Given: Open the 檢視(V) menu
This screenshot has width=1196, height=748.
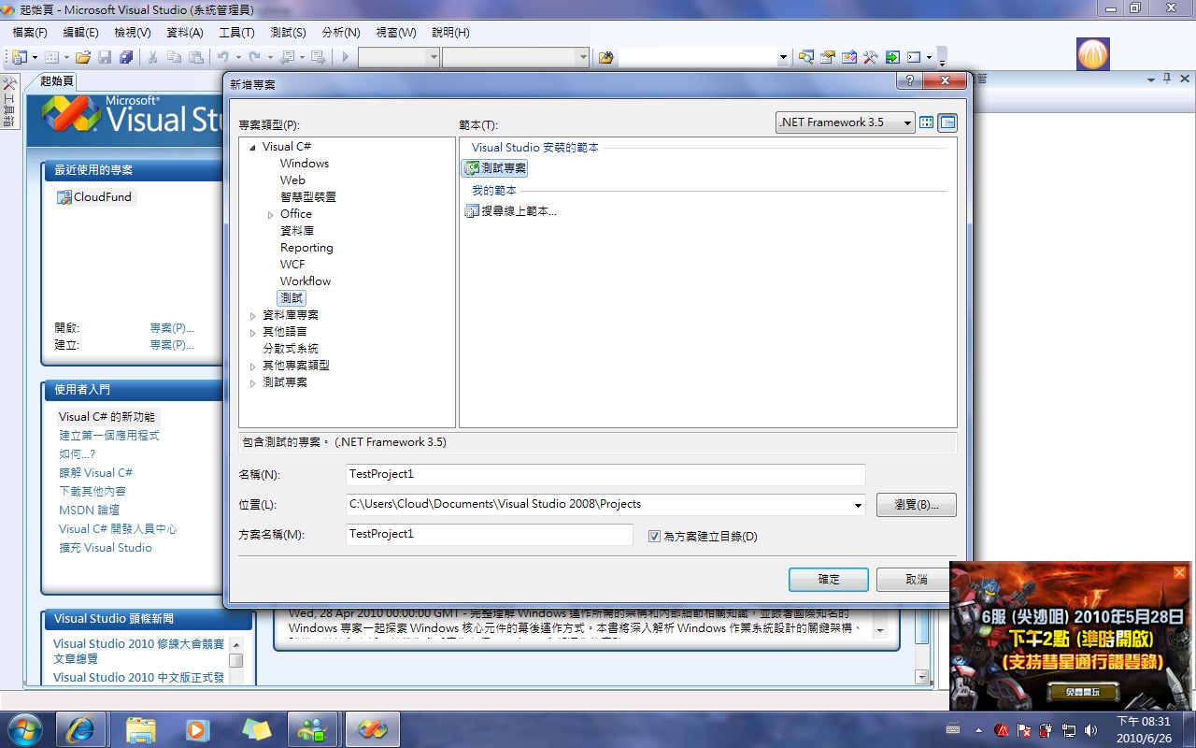Looking at the screenshot, I should click(133, 33).
